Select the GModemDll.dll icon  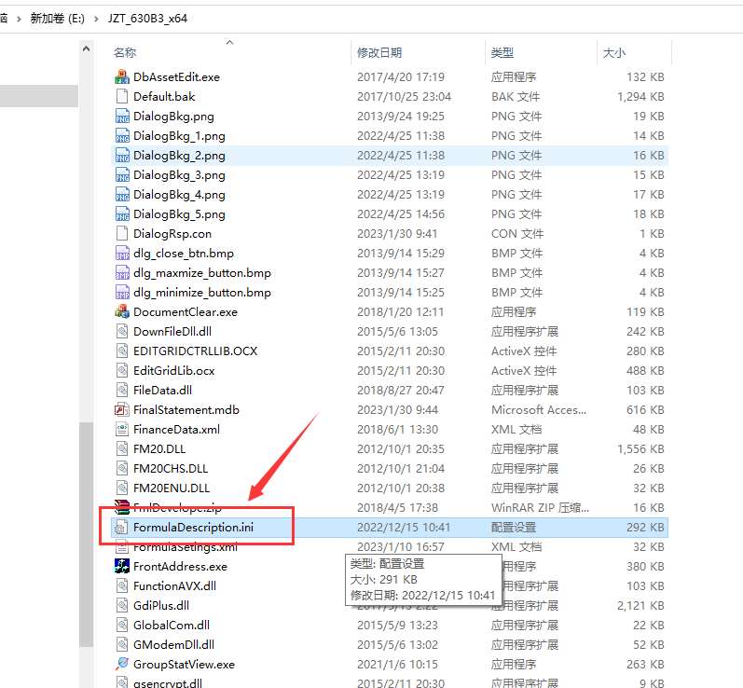[x=122, y=645]
